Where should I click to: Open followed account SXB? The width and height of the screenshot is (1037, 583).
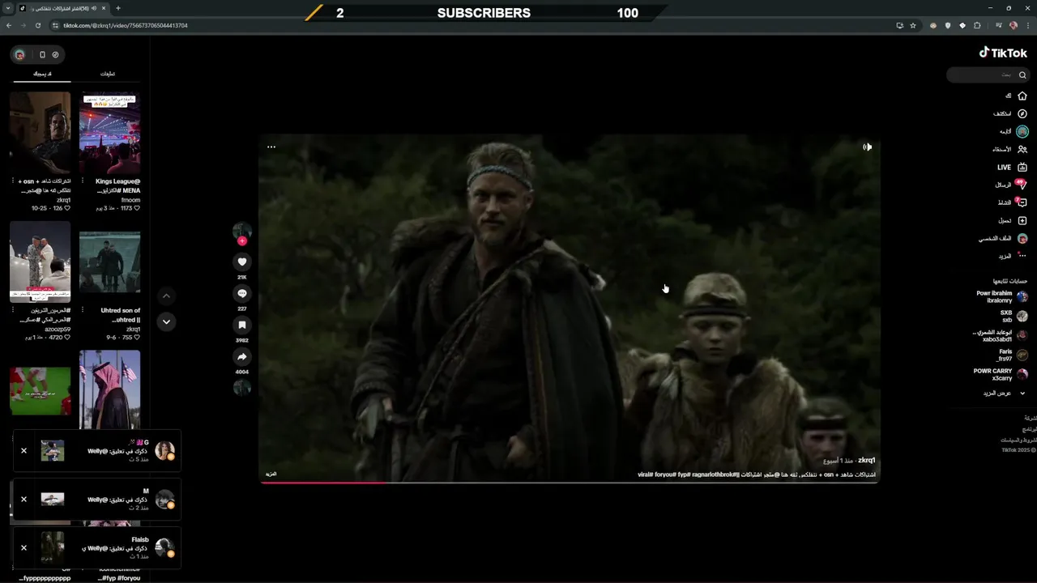click(x=1014, y=316)
